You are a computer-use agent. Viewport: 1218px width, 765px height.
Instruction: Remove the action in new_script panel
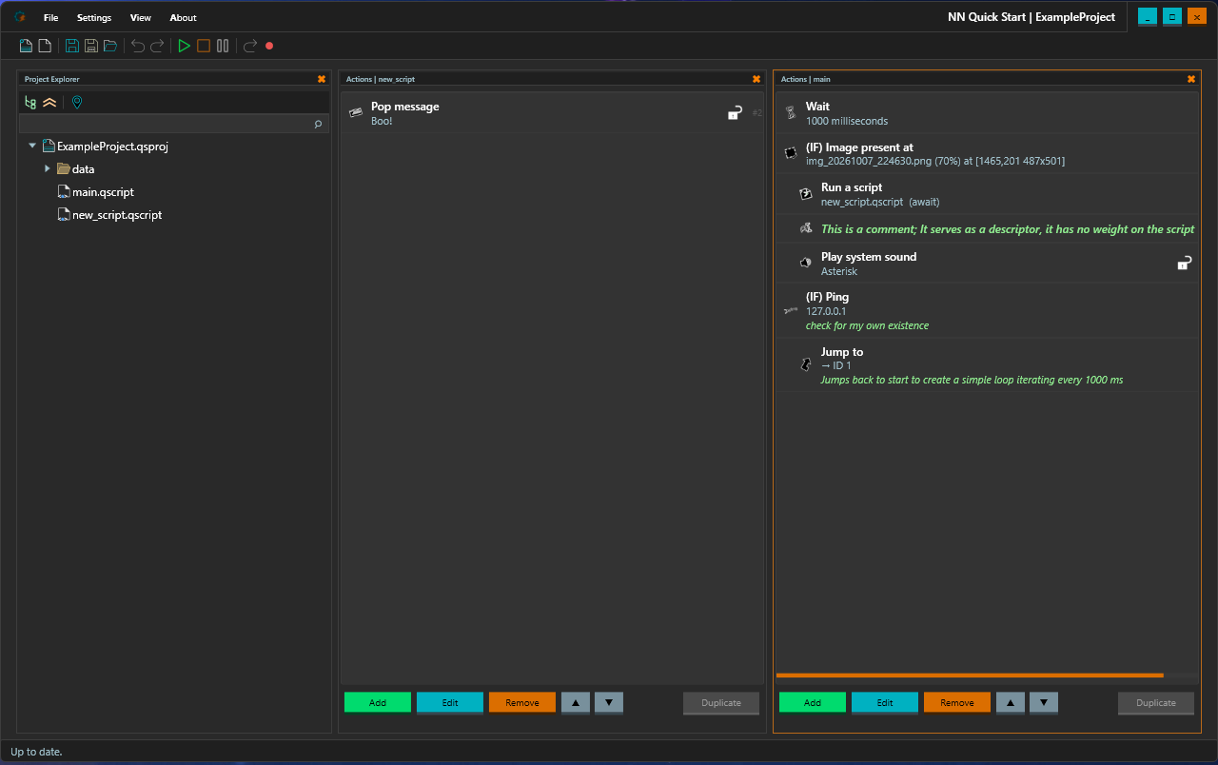(x=522, y=702)
